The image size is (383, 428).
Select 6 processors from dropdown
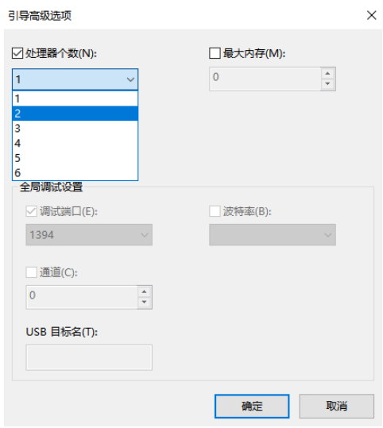[75, 172]
